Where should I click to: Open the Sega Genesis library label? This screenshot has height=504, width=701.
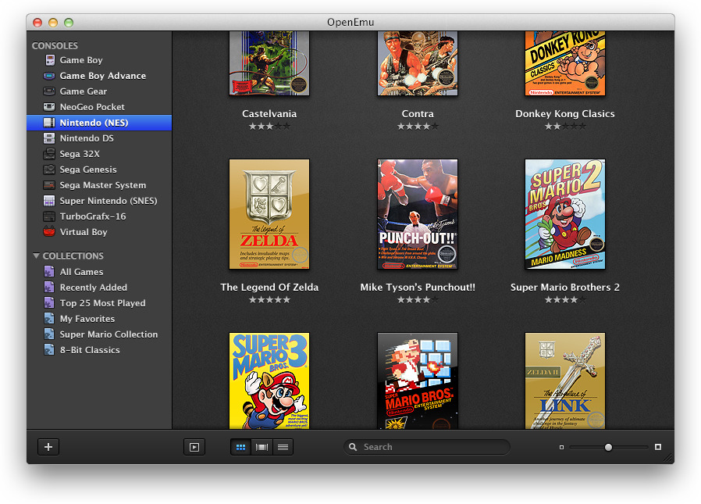(x=88, y=170)
